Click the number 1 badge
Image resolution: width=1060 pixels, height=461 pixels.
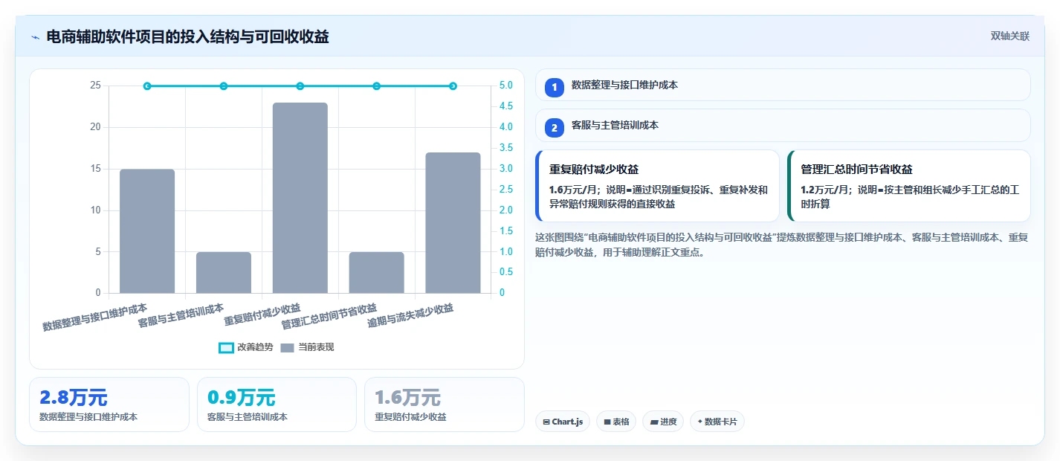[x=554, y=87]
